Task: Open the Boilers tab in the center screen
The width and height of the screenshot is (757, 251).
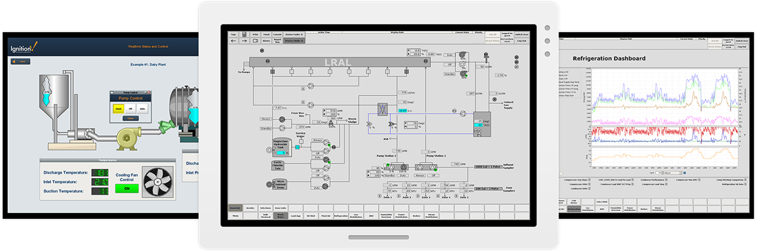Action: click(x=417, y=216)
